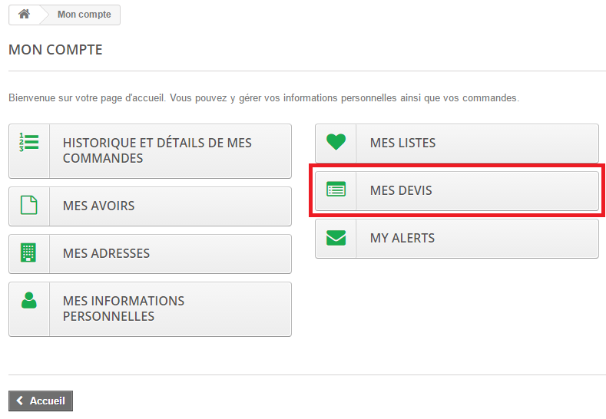
Task: Click the green quotes list icon
Action: click(336, 190)
